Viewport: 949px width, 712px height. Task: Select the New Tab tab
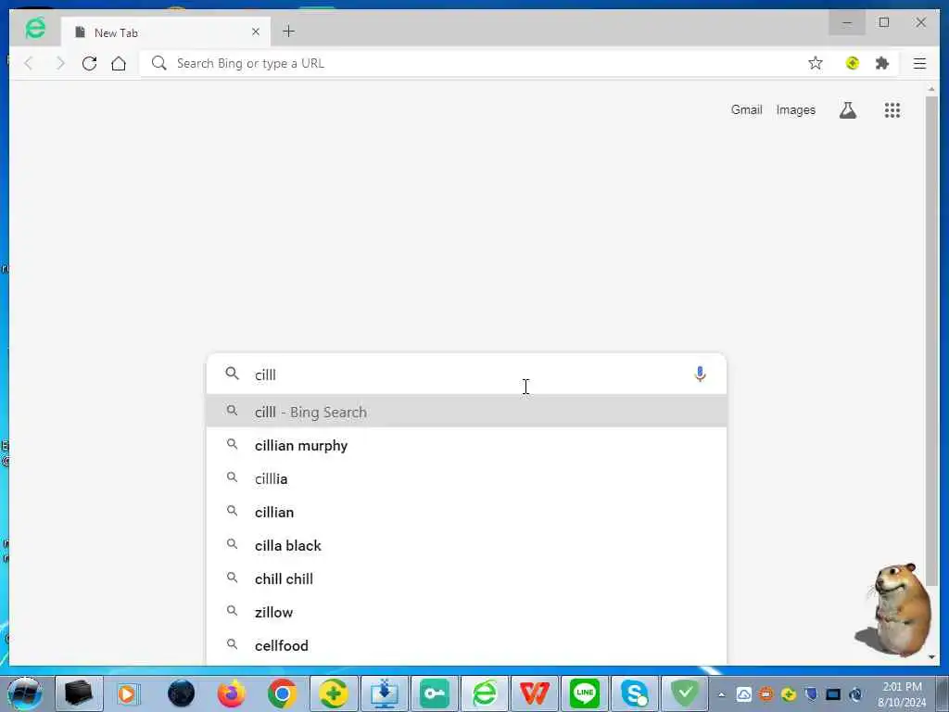[x=165, y=32]
